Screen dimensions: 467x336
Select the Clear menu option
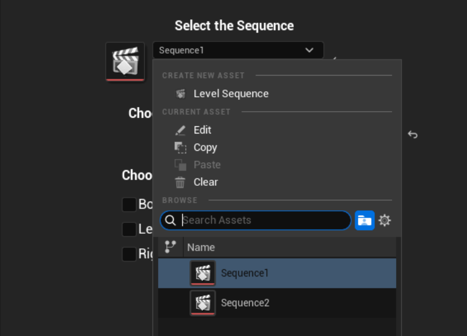pyautogui.click(x=206, y=182)
